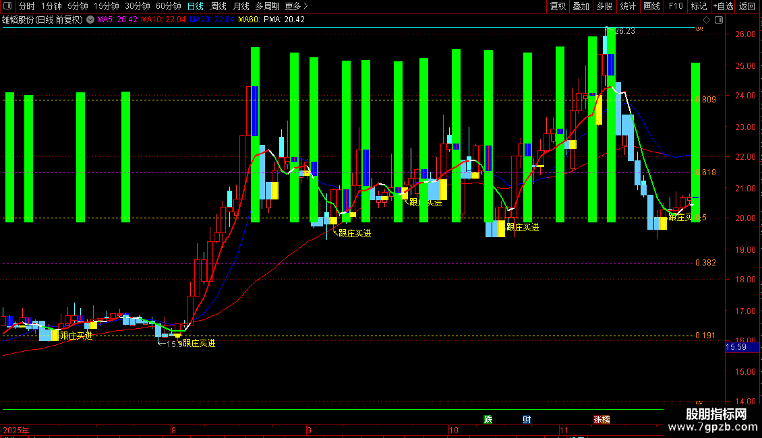
Task: Click the 跟庄买进 signal beside the 15.9 low
Action: click(x=199, y=343)
